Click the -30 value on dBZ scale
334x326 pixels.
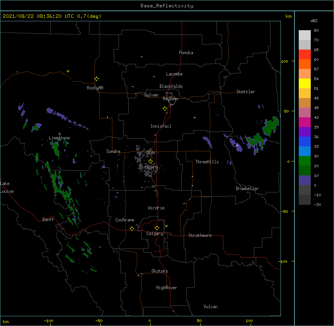(317, 204)
